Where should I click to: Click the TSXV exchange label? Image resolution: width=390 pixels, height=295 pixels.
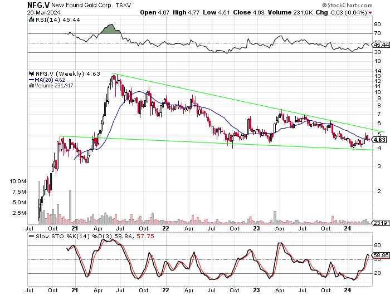pyautogui.click(x=123, y=5)
